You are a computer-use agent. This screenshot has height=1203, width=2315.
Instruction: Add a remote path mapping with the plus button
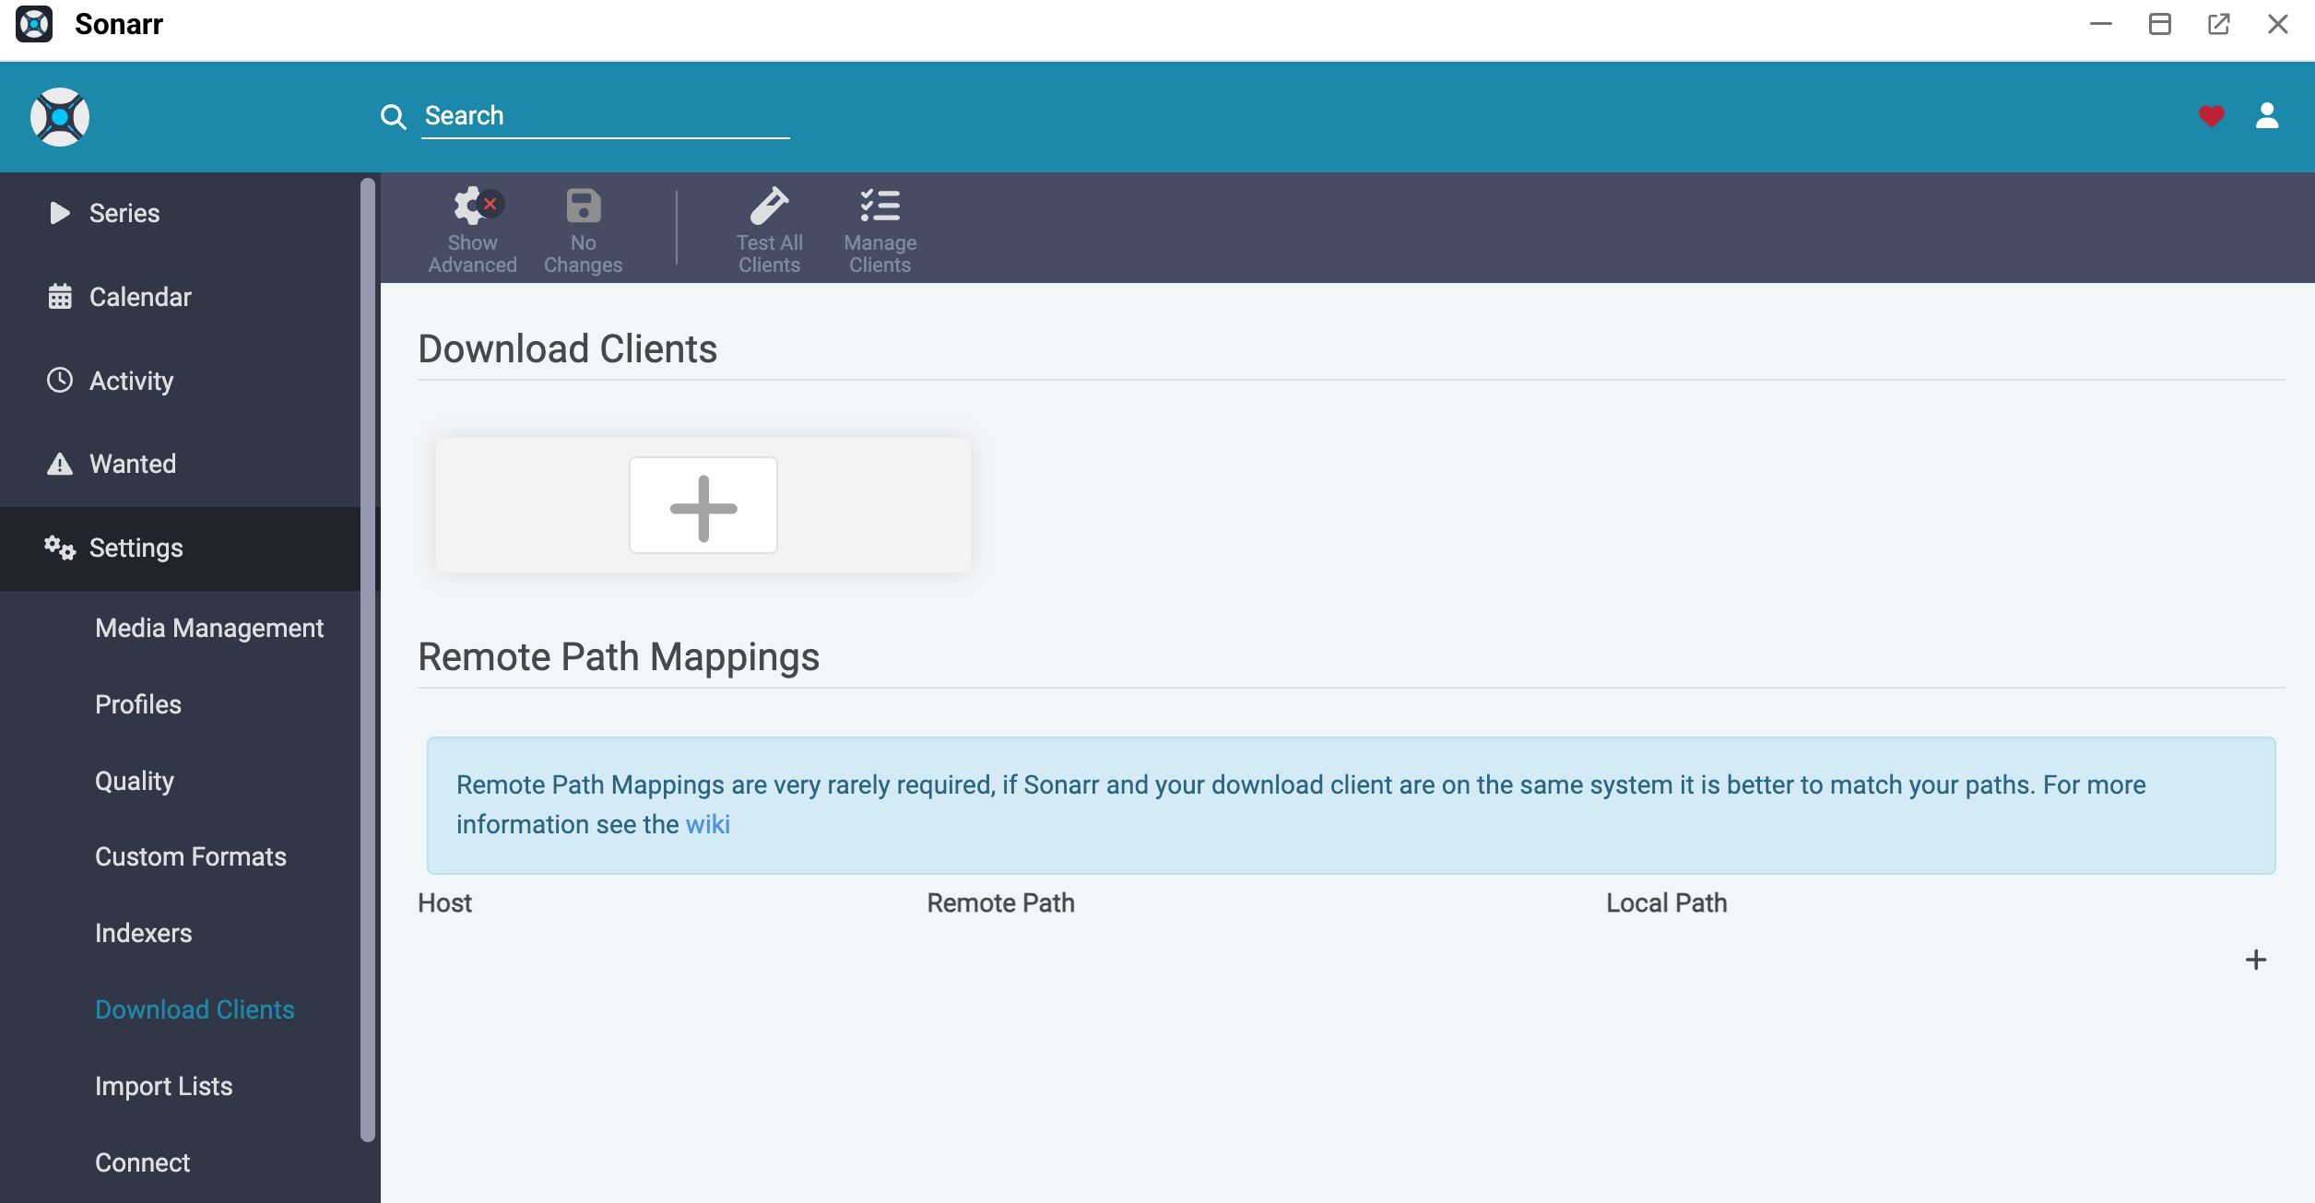click(2256, 960)
